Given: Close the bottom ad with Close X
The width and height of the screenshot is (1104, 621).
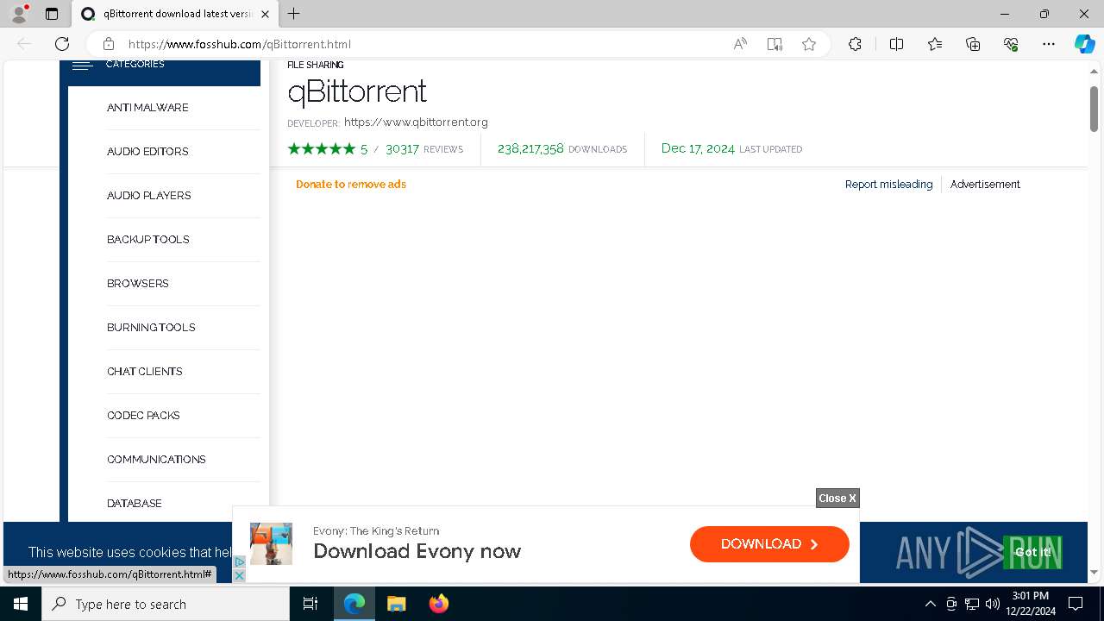Looking at the screenshot, I should click(x=837, y=499).
